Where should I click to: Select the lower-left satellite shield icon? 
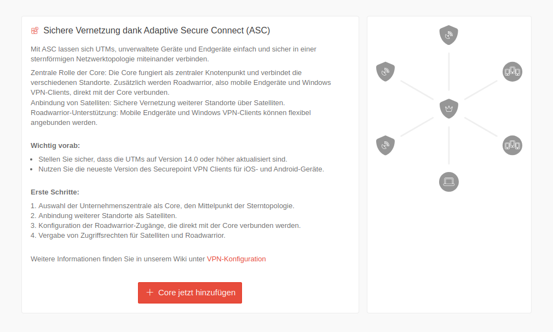385,145
